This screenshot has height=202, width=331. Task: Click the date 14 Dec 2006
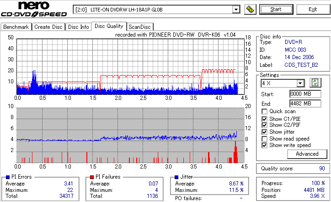[x=299, y=57]
